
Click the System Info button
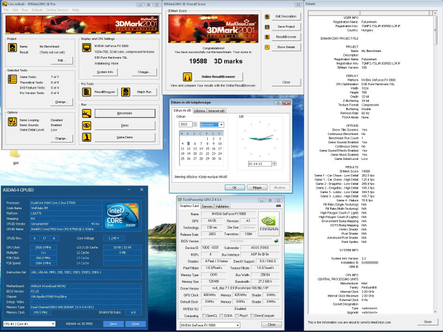[x=105, y=72]
